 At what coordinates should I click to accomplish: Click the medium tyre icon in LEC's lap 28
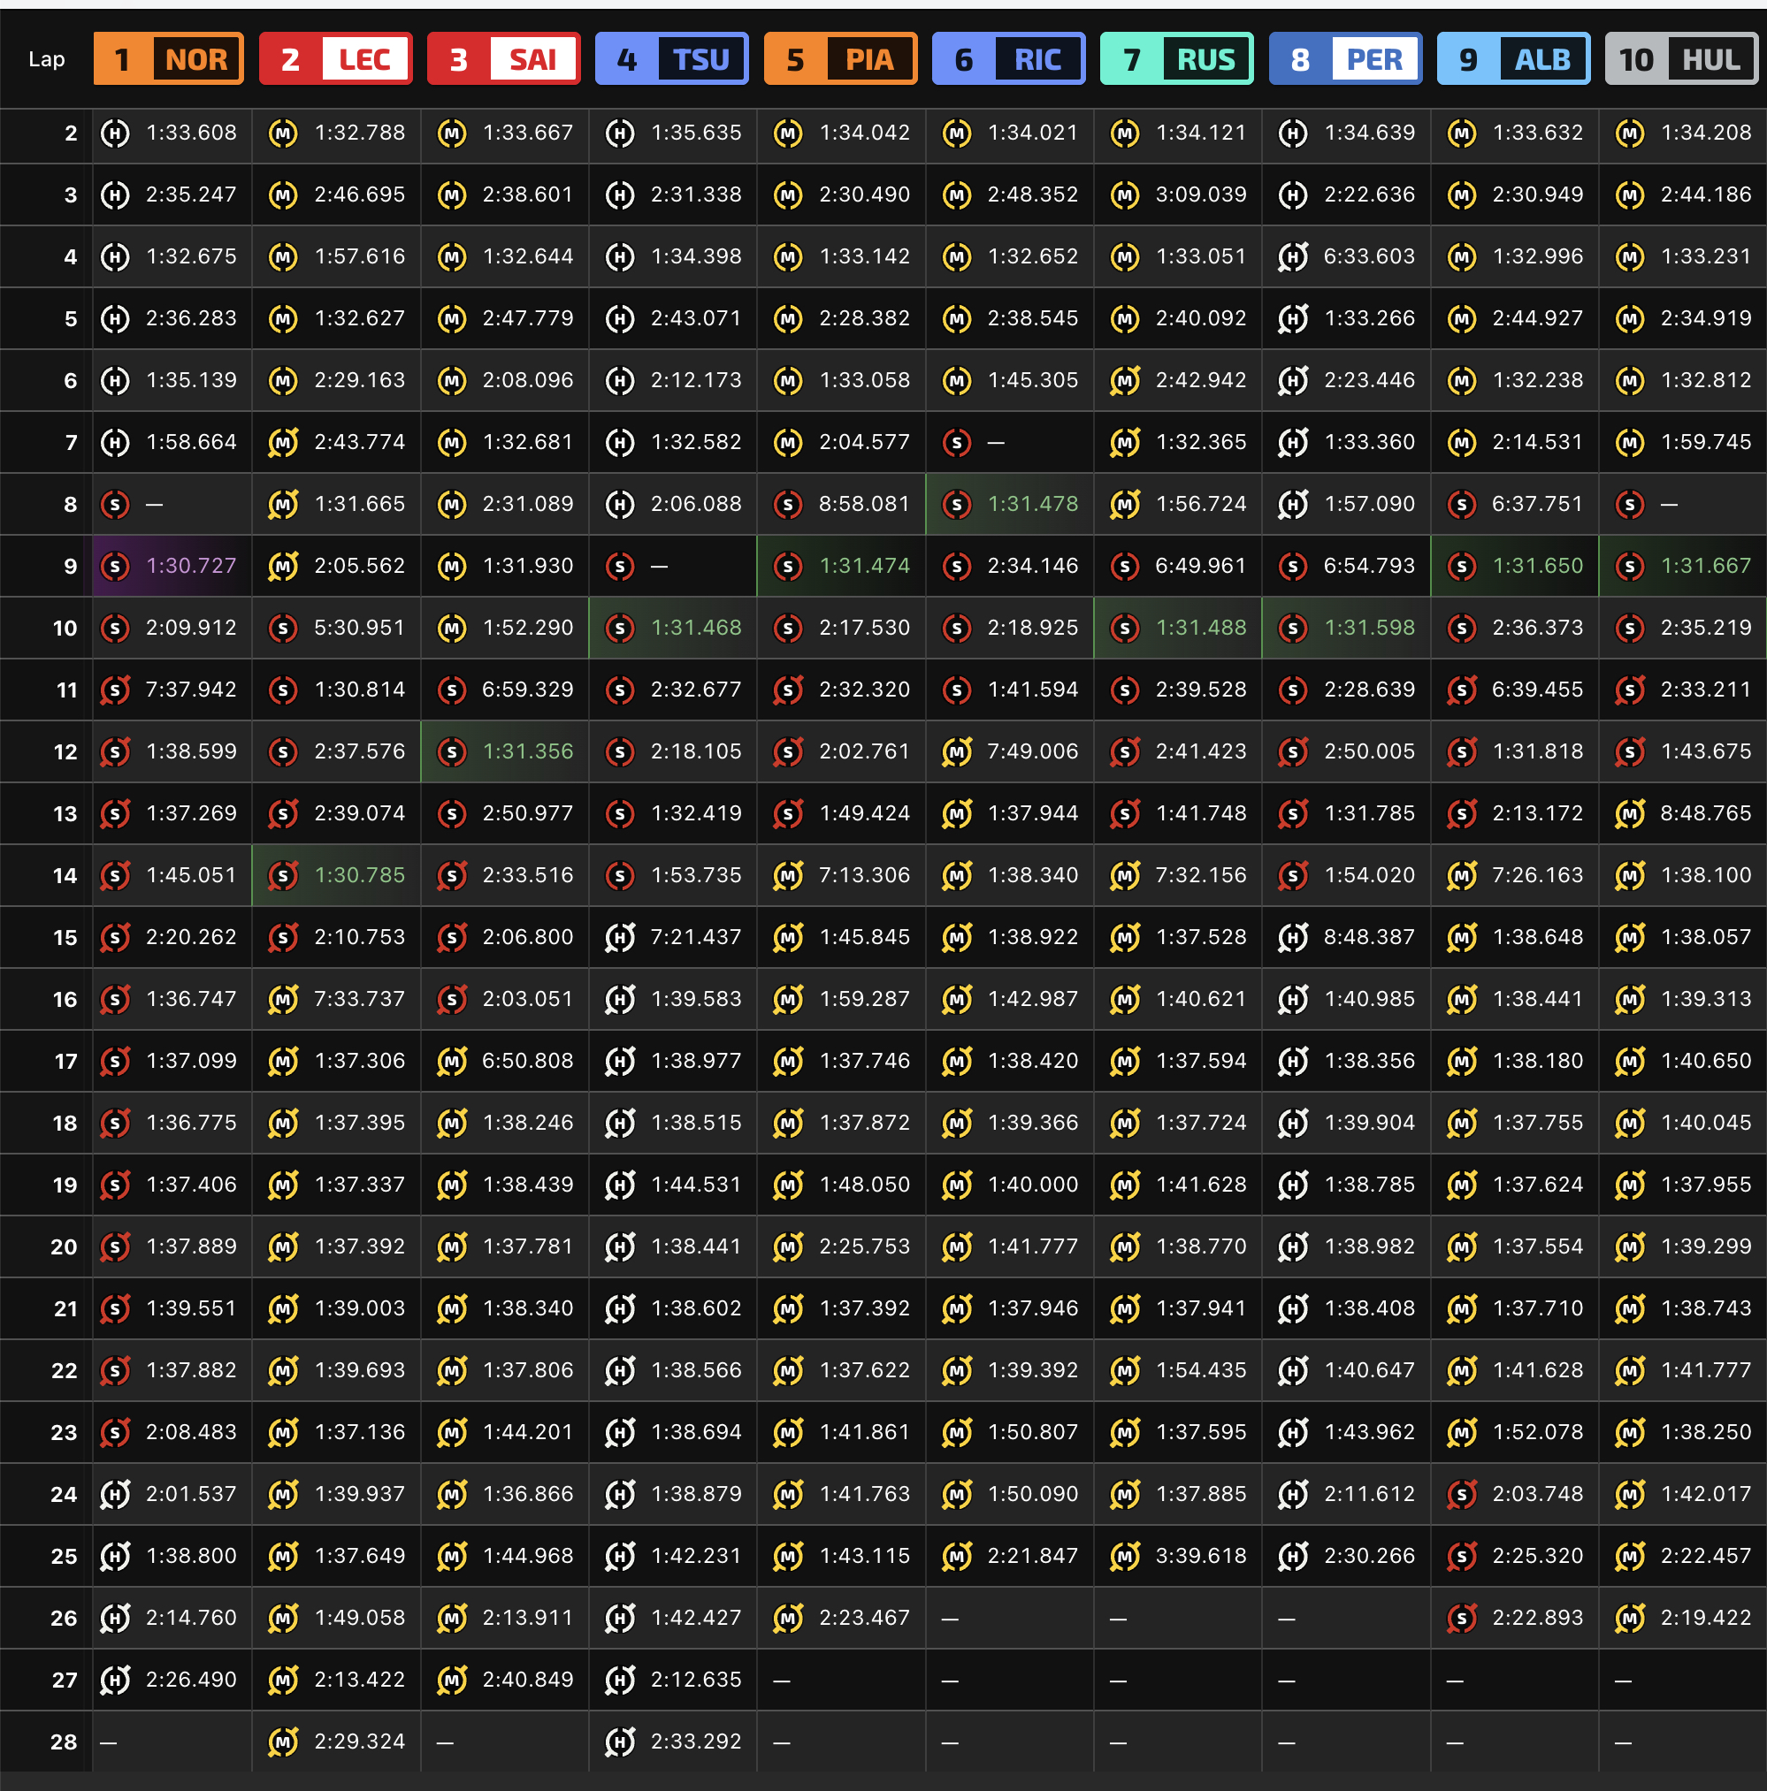point(283,1741)
